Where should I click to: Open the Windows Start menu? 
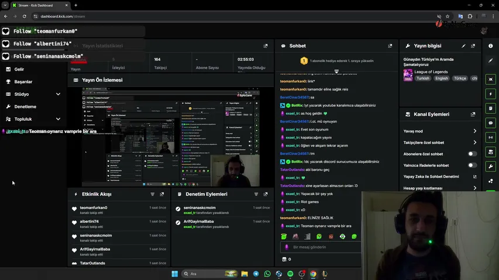tap(175, 274)
